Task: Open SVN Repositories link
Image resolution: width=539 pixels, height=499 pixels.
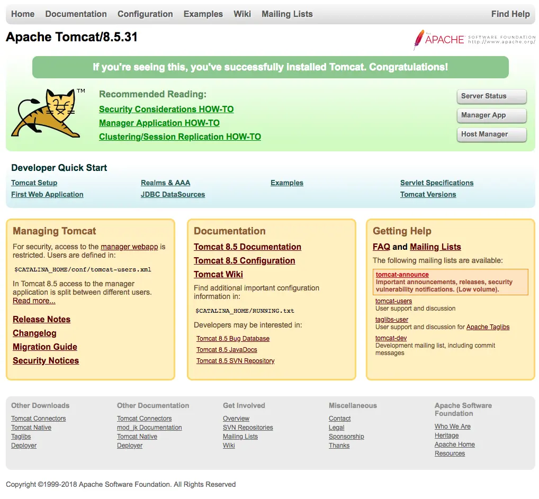Action: pyautogui.click(x=247, y=427)
